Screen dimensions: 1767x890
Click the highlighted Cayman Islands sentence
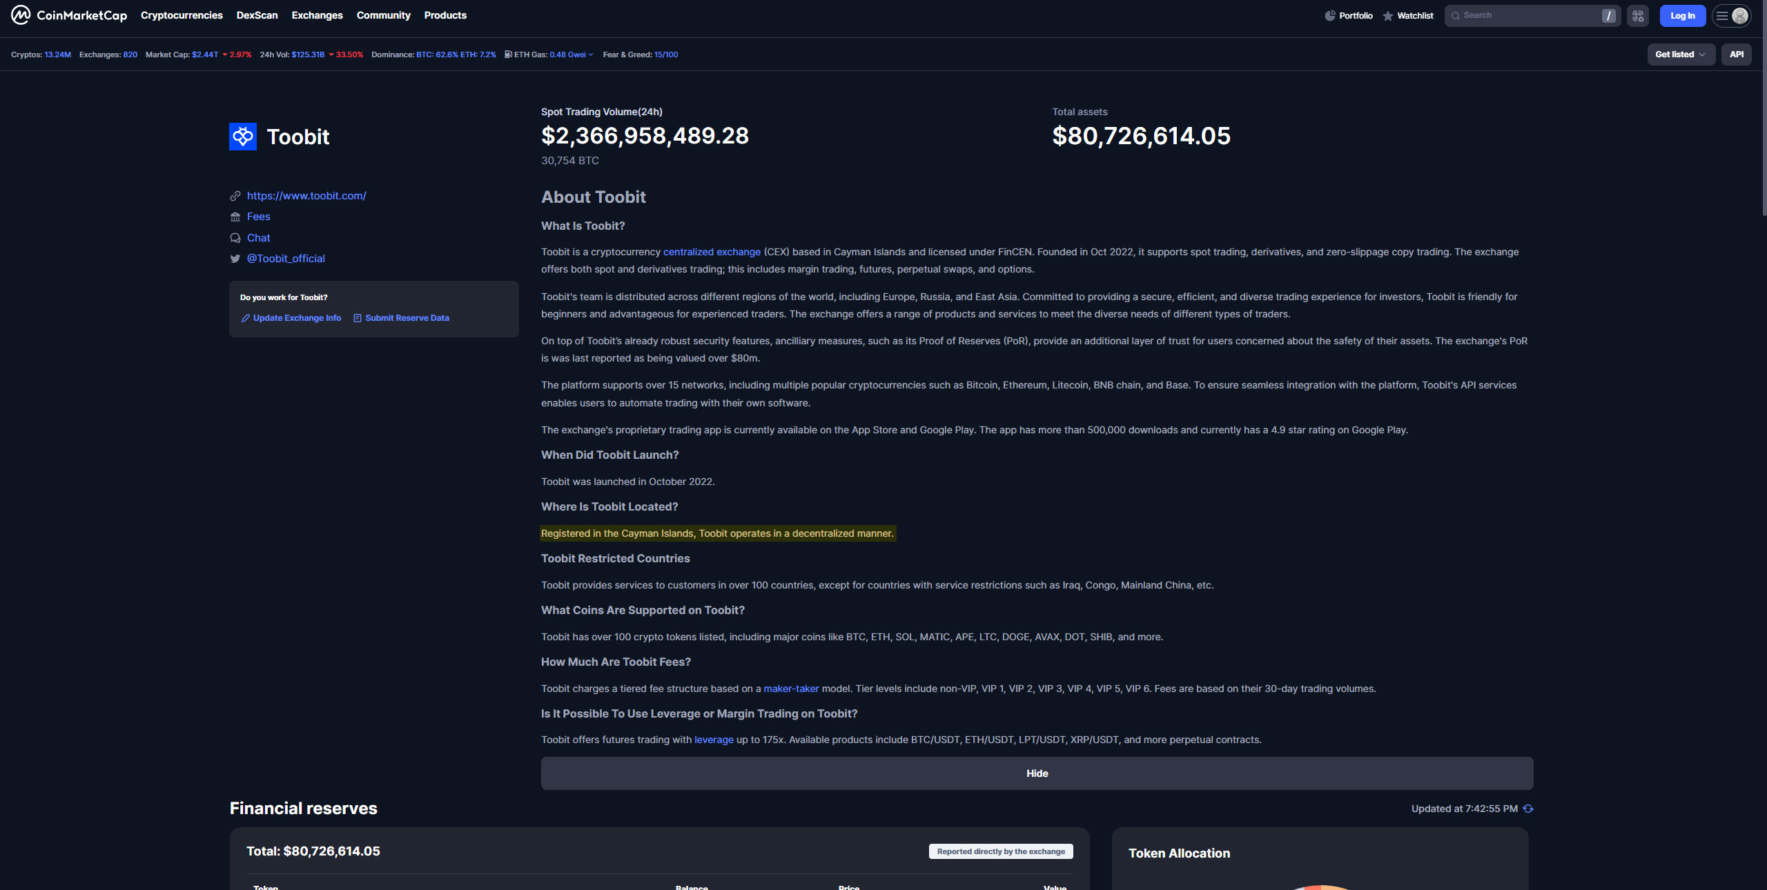(718, 533)
